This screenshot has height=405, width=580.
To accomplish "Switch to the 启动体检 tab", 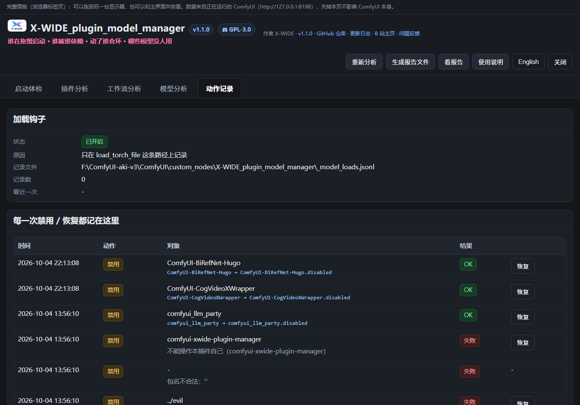I will (x=29, y=89).
